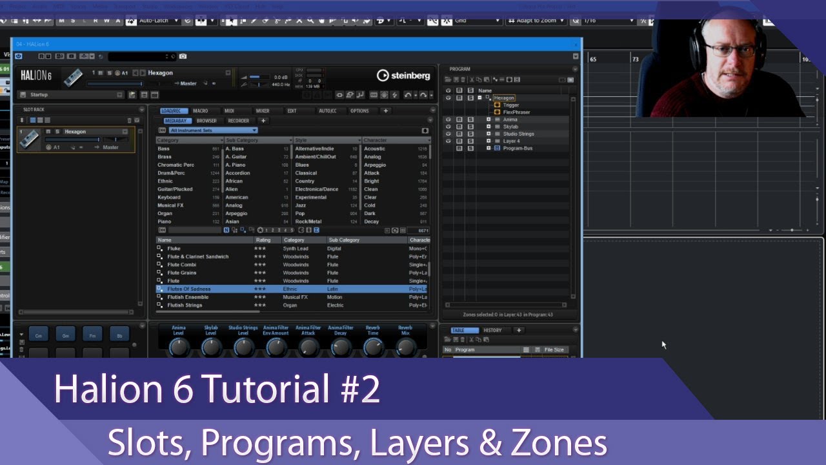
Task: Expand the Skylab layer
Action: (x=489, y=127)
